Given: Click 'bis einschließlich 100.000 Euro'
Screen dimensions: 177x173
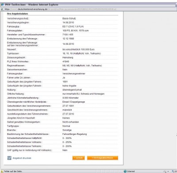Looking at the screenshot, I should (x=78, y=50).
